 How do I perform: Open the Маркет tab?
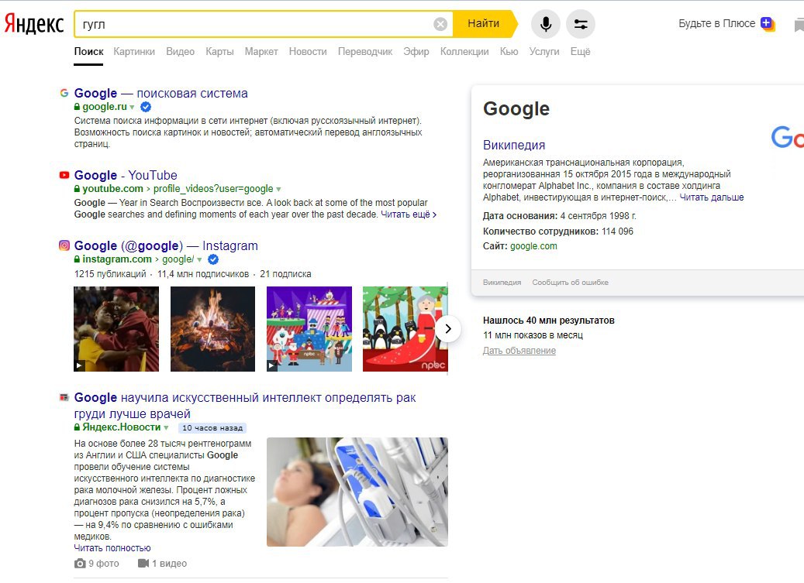point(261,52)
